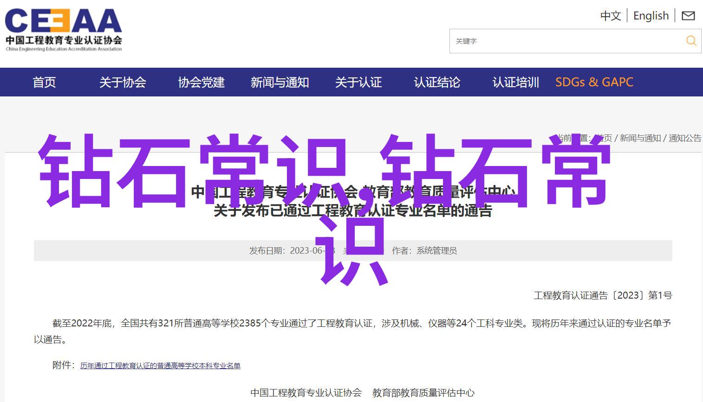Click the article title line 关于发布已通过工程教育认证专业名单的通告
This screenshot has width=703, height=402.
(x=353, y=211)
